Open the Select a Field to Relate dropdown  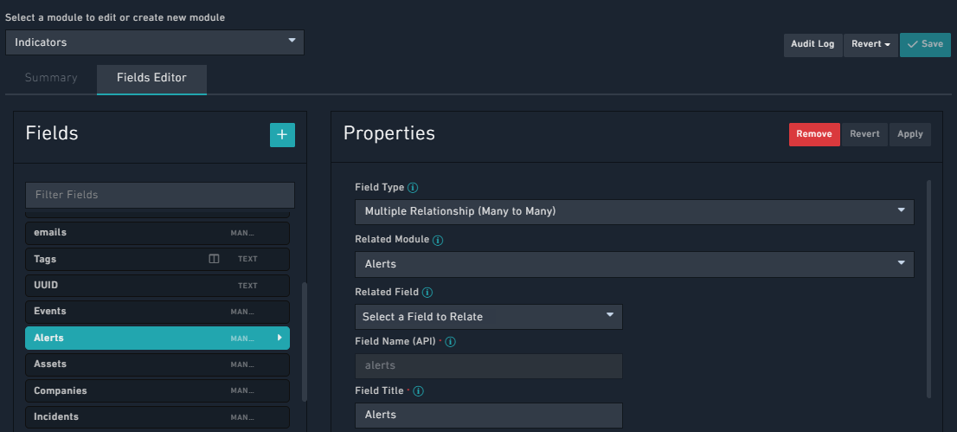pos(488,317)
